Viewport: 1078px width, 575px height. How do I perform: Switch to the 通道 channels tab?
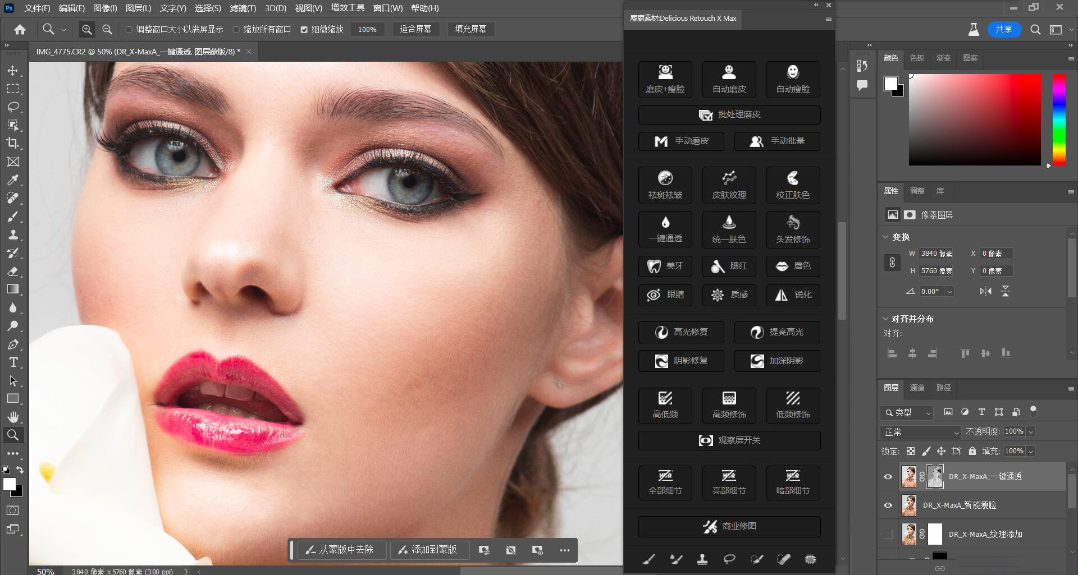[917, 388]
